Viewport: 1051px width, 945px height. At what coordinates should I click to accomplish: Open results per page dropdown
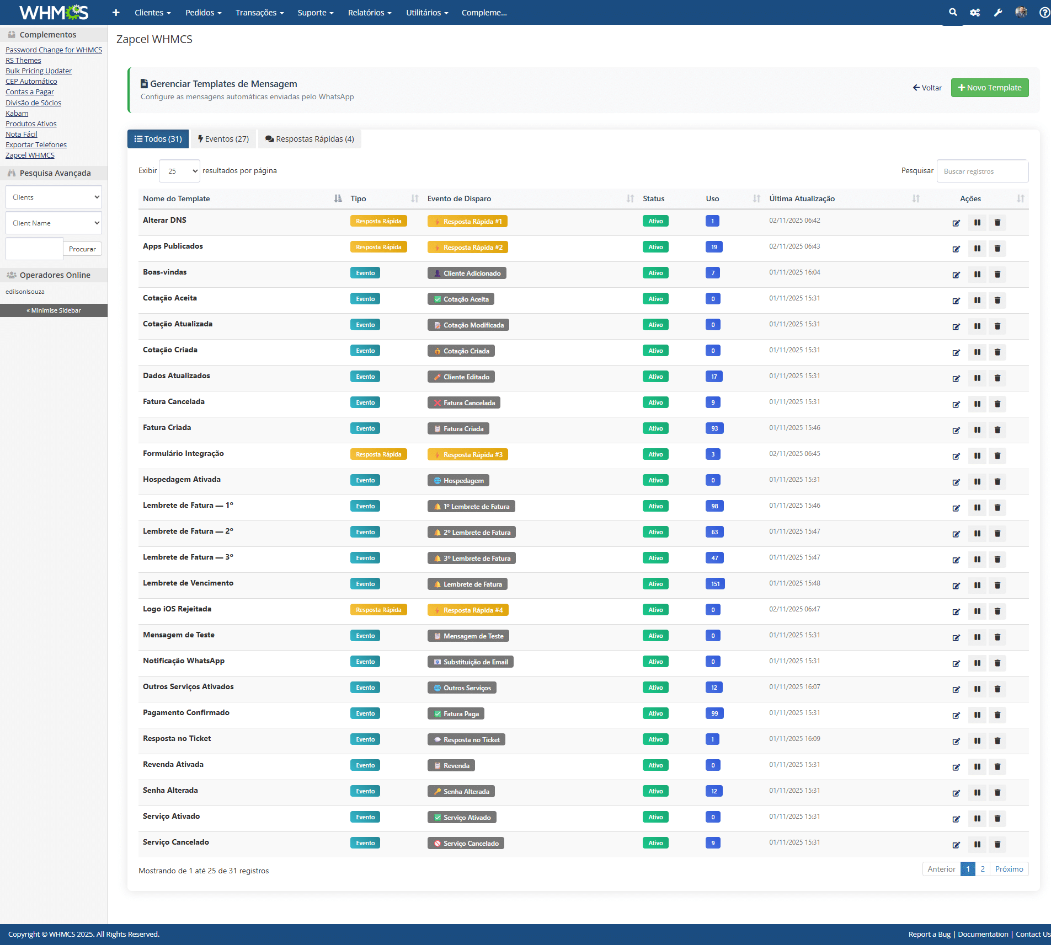coord(180,171)
